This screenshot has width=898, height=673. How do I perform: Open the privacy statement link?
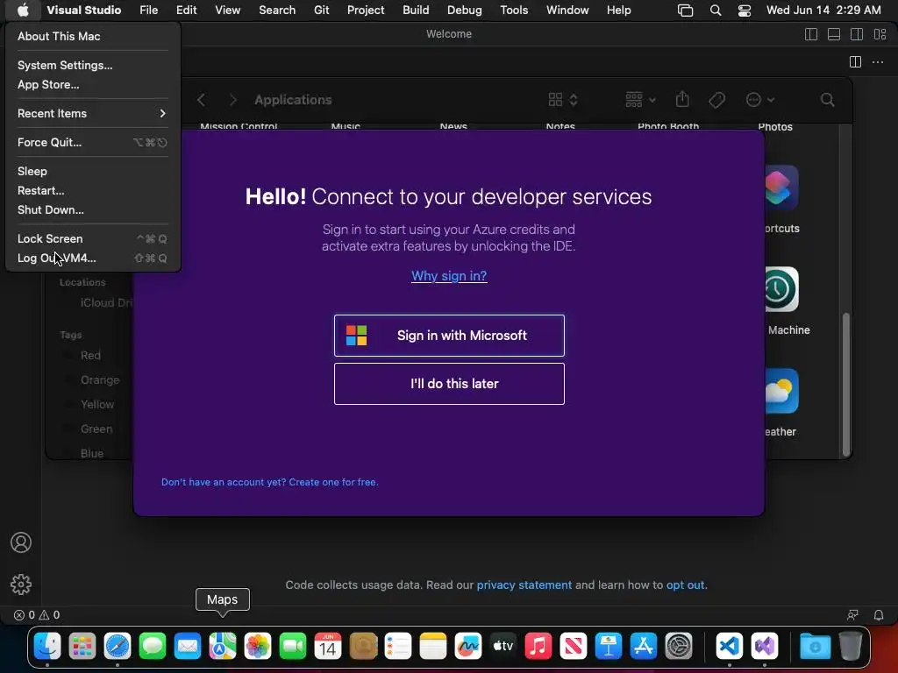pos(524,584)
